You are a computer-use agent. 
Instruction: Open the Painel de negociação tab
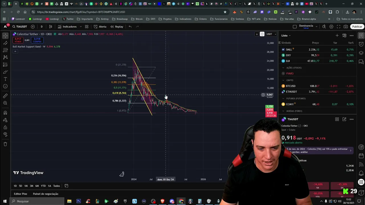point(46,194)
